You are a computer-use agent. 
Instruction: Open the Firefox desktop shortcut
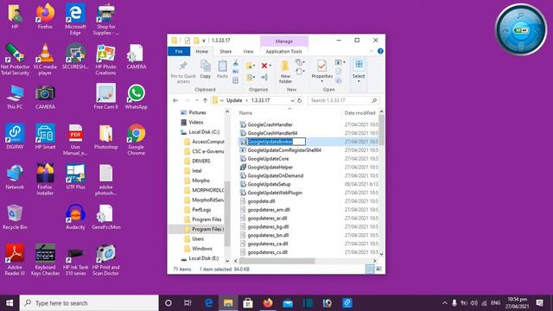45,16
